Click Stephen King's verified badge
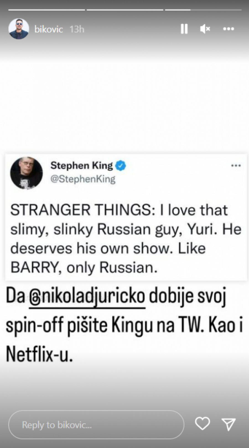Image resolution: width=249 pixels, height=448 pixels. pos(121,166)
